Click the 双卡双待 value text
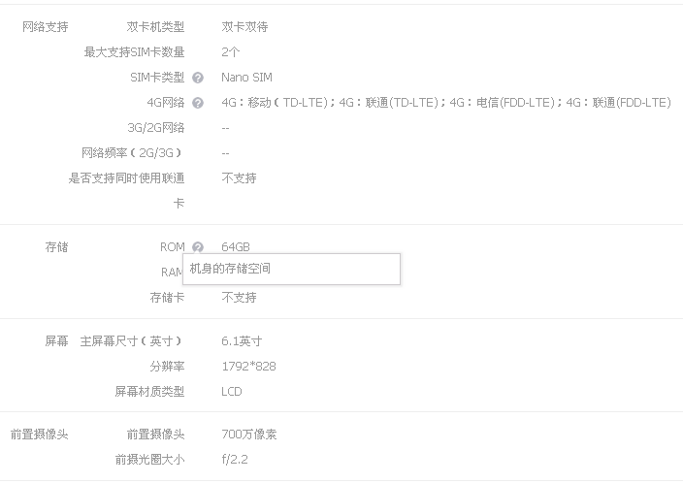This screenshot has height=483, width=683. click(244, 27)
